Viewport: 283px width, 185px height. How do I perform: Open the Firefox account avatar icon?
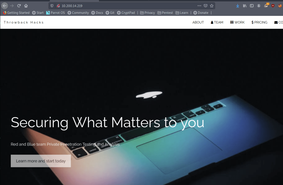click(x=259, y=6)
